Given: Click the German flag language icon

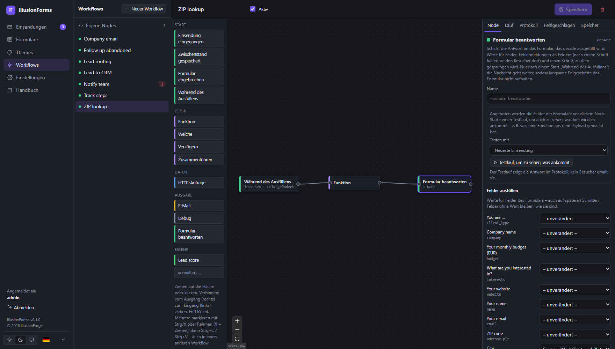Looking at the screenshot, I should point(46,340).
